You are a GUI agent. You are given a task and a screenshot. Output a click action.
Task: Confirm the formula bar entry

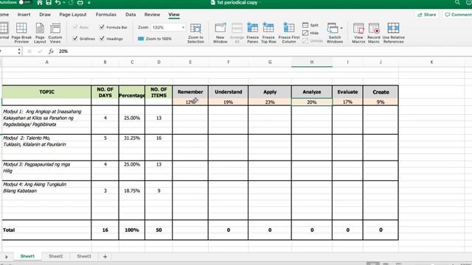[x=40, y=52]
